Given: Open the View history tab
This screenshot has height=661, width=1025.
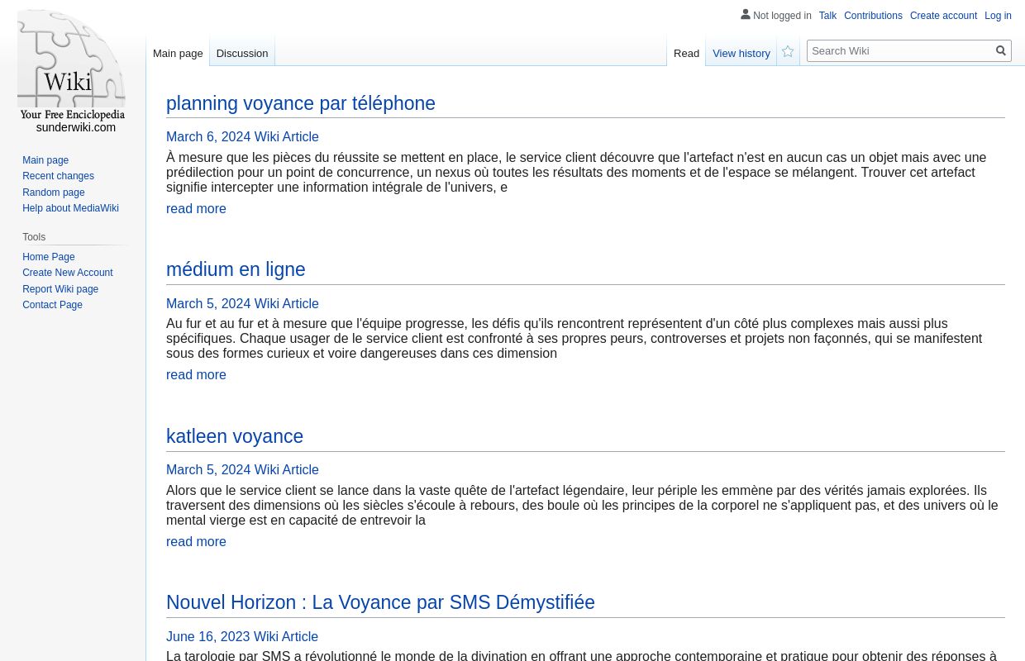Looking at the screenshot, I should pyautogui.click(x=741, y=53).
